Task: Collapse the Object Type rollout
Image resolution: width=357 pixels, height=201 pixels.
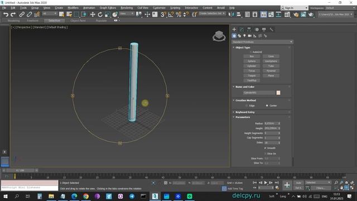Action: pyautogui.click(x=243, y=47)
